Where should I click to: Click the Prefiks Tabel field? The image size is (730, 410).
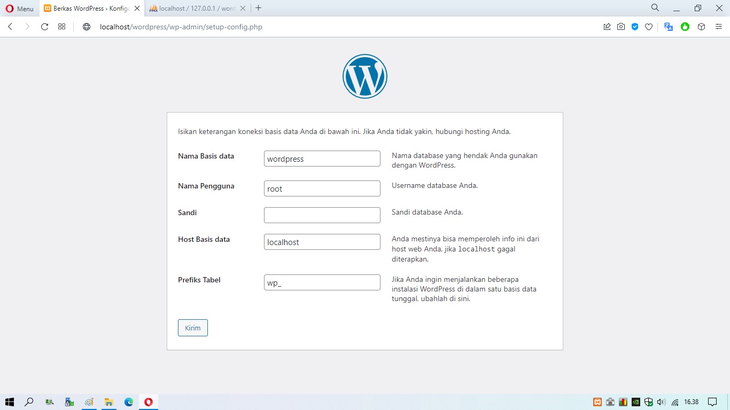click(x=322, y=282)
